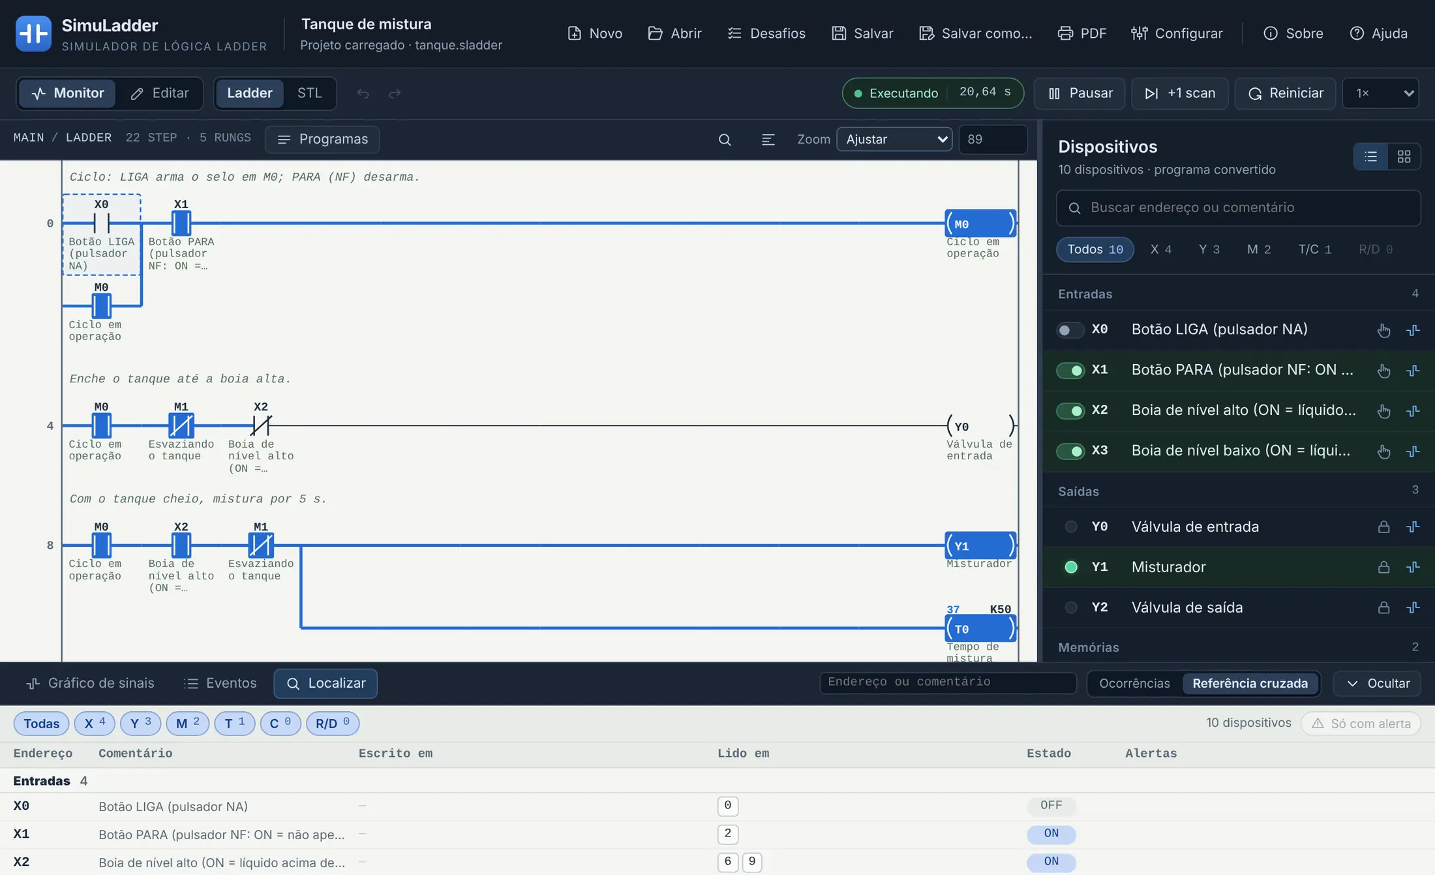The height and width of the screenshot is (875, 1435).
Task: Click the momentary press icon for X3
Action: point(1383,452)
